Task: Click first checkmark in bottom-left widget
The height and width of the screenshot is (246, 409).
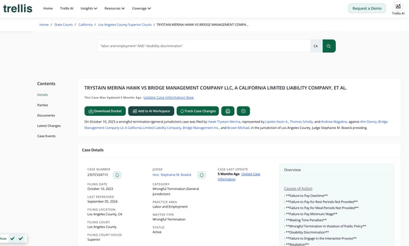Action: [x=12, y=238]
